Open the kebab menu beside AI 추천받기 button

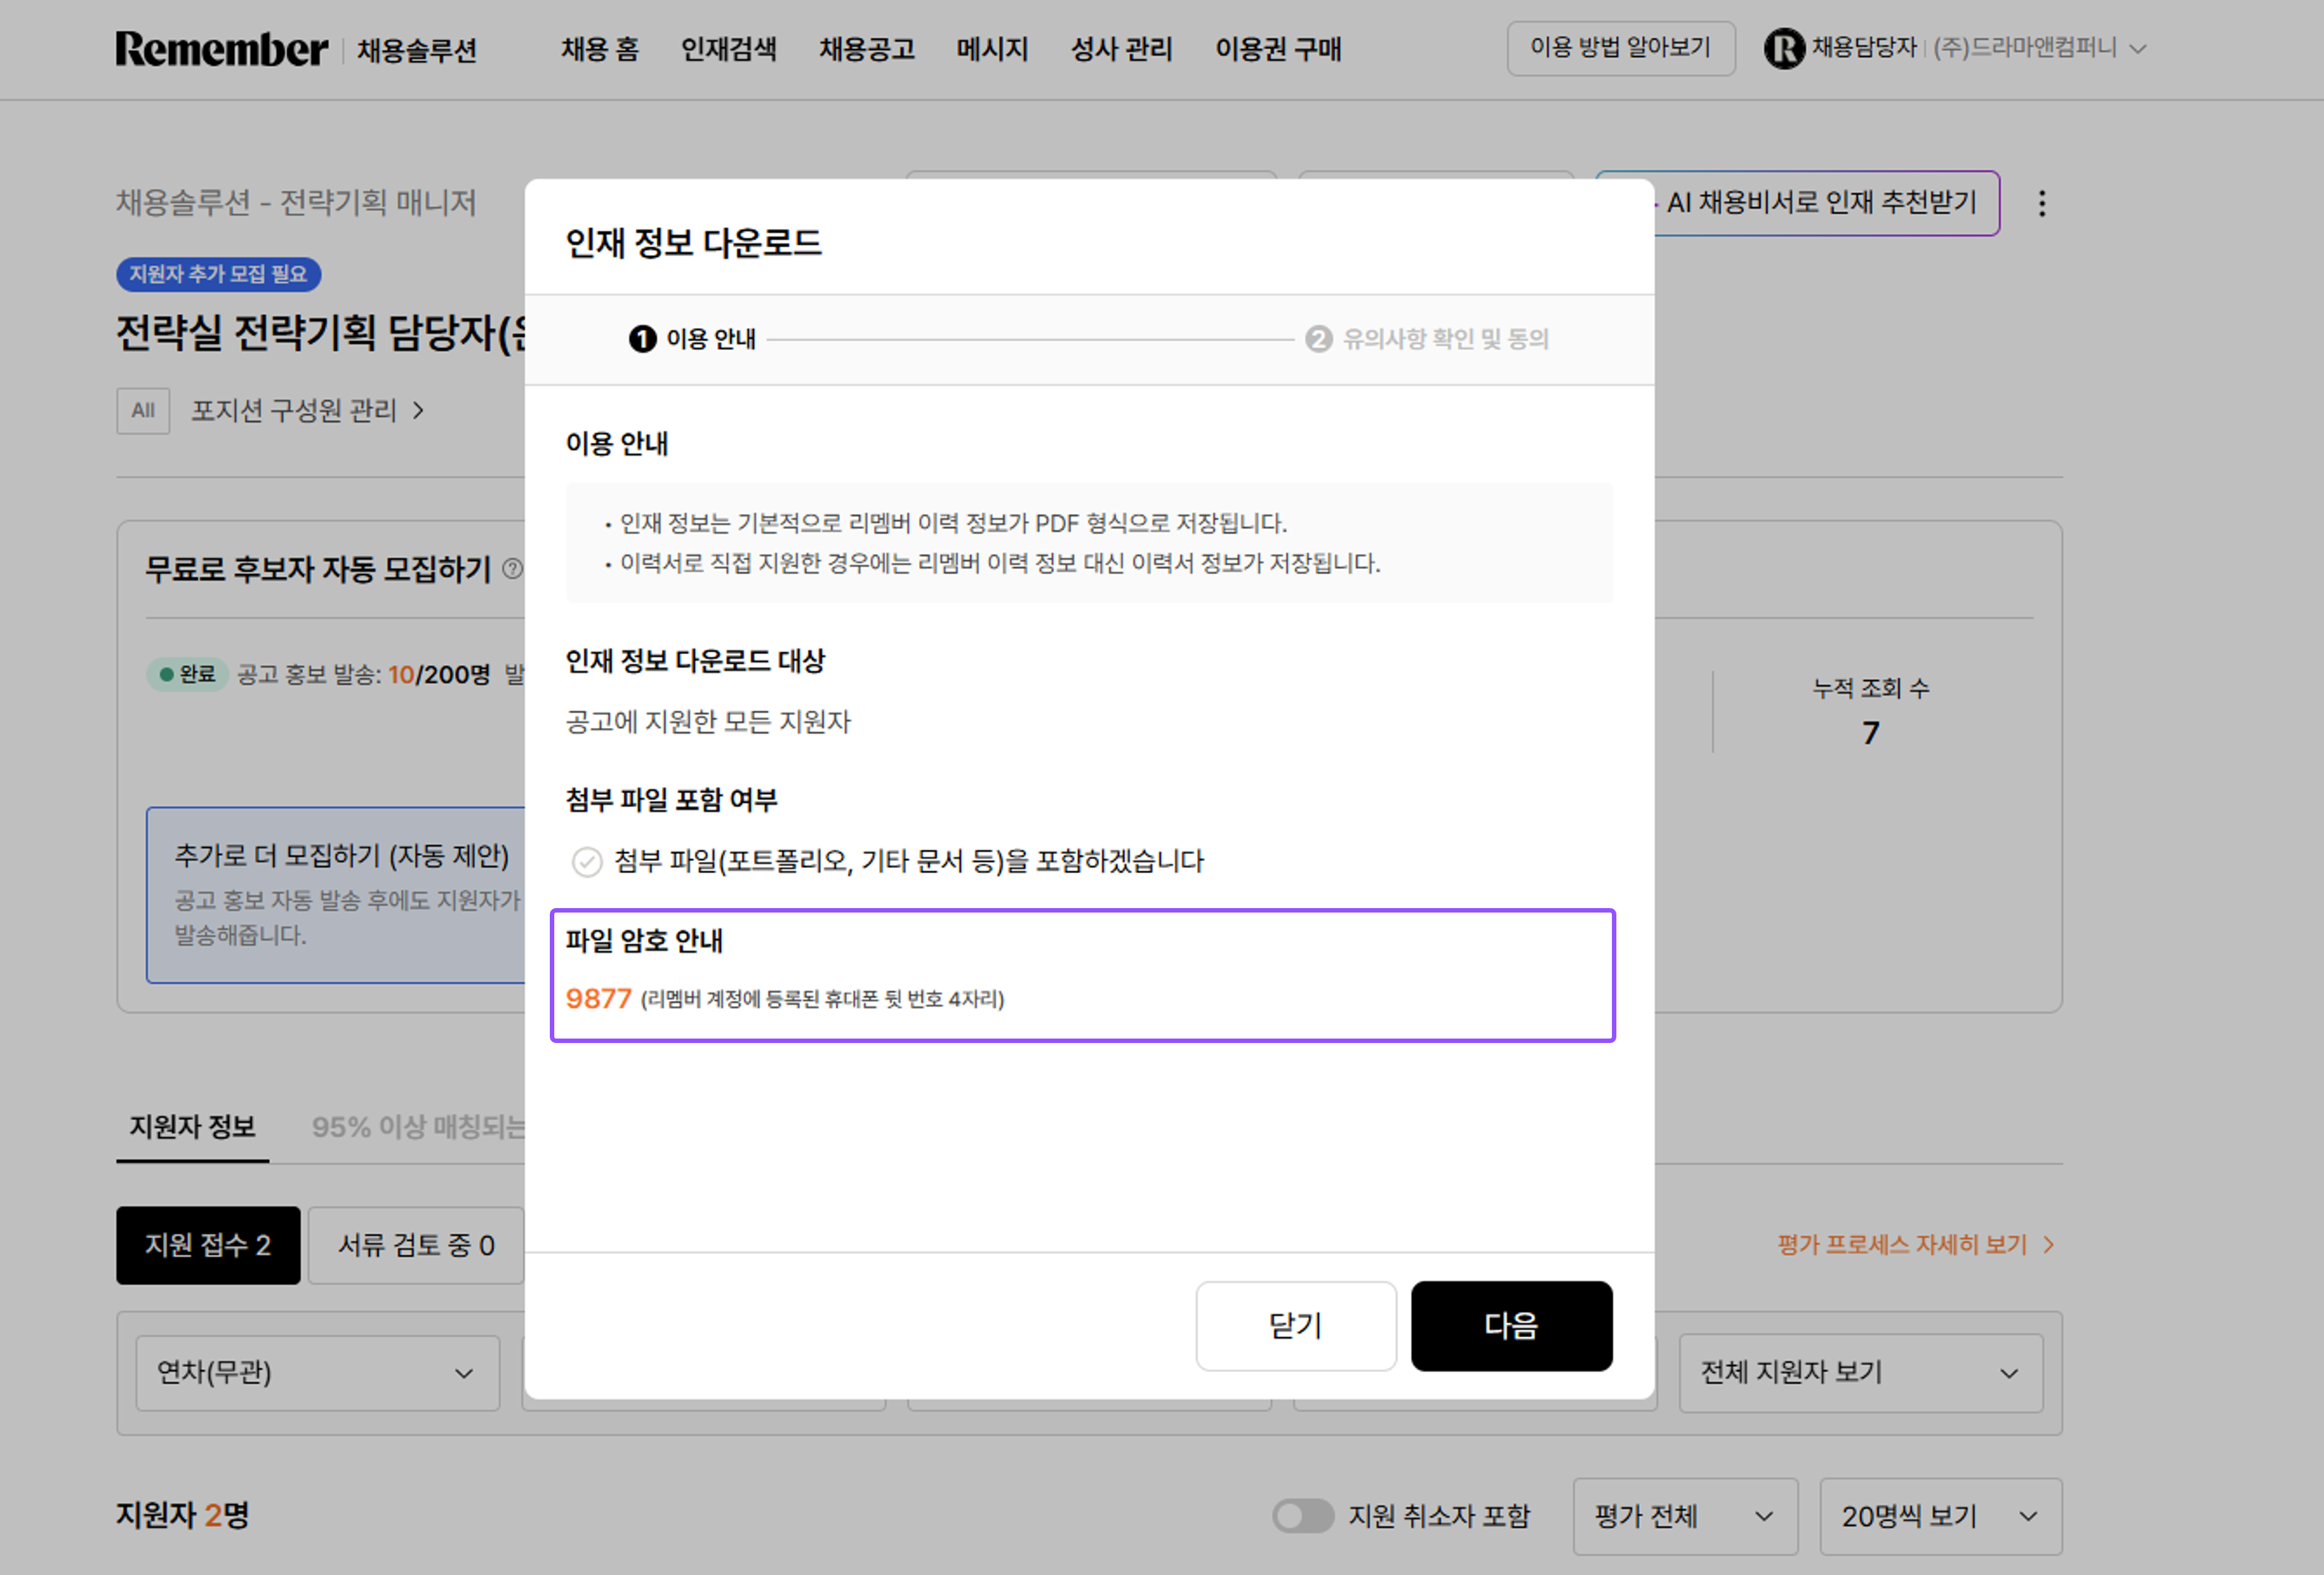click(x=2042, y=203)
